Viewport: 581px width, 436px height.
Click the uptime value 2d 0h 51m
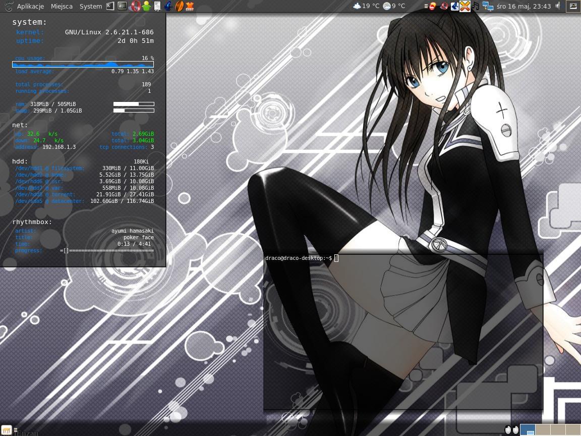[x=136, y=41]
